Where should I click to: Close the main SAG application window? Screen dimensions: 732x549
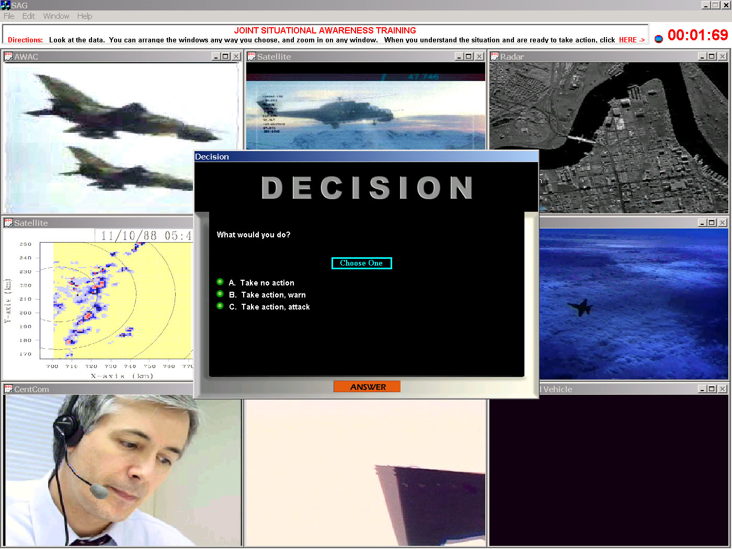(x=726, y=5)
